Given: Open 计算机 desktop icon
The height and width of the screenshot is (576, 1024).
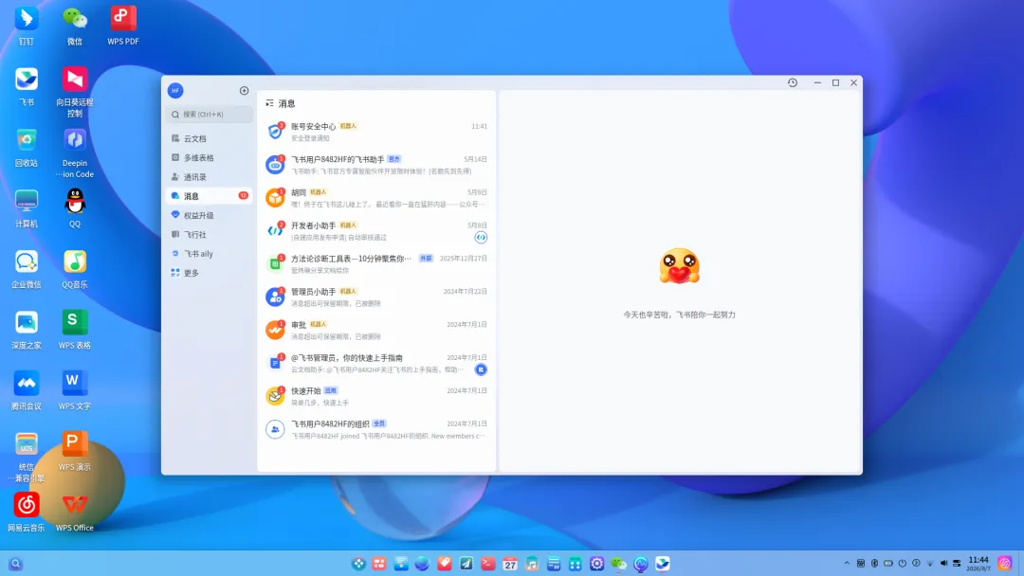Looking at the screenshot, I should point(27,208).
